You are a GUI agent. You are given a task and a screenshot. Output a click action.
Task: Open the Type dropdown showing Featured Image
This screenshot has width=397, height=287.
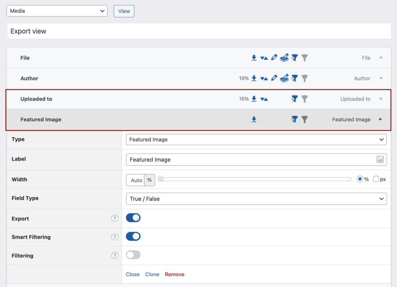pyautogui.click(x=256, y=139)
